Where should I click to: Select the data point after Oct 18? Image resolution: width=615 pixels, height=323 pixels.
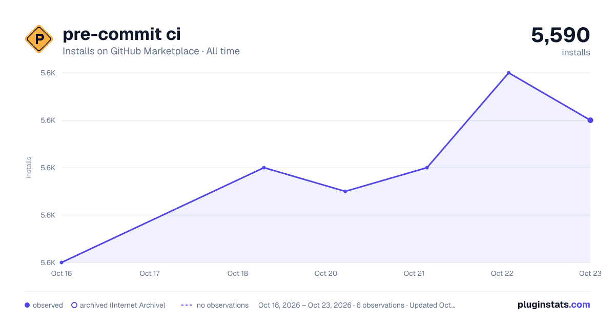coord(264,168)
